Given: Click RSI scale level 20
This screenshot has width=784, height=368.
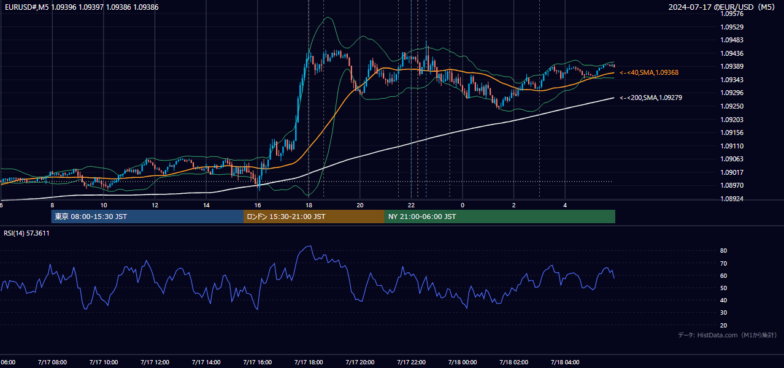Looking at the screenshot, I should tap(723, 325).
